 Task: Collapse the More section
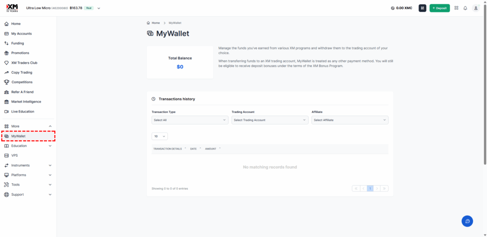[x=50, y=126]
